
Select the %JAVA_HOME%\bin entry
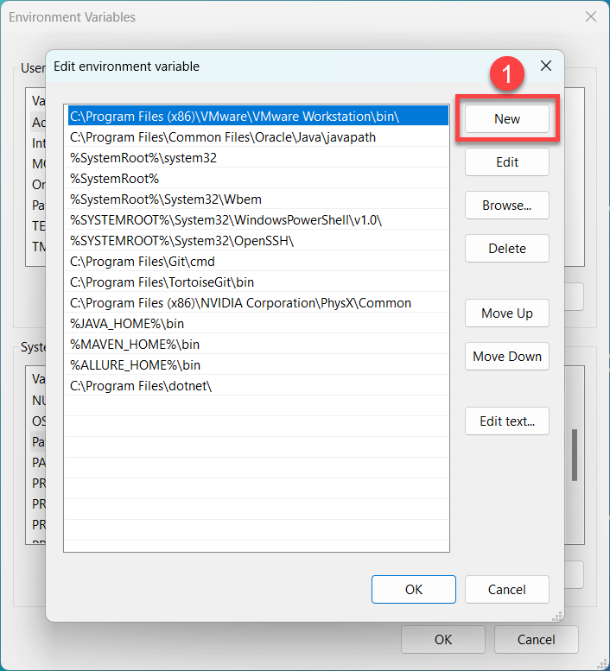click(x=258, y=324)
